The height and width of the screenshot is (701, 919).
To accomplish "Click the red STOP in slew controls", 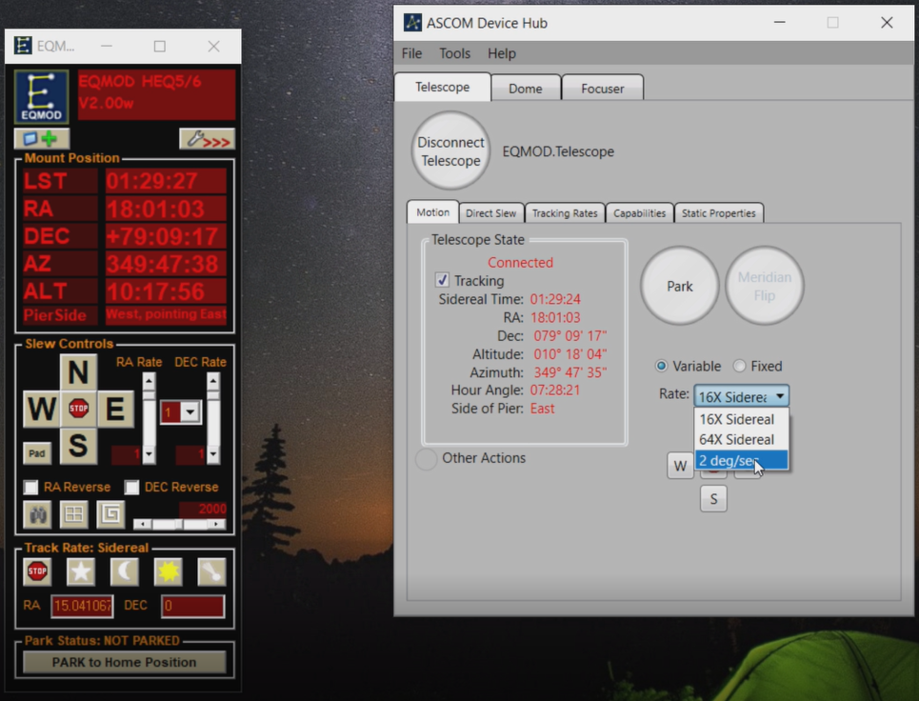I will coord(78,409).
